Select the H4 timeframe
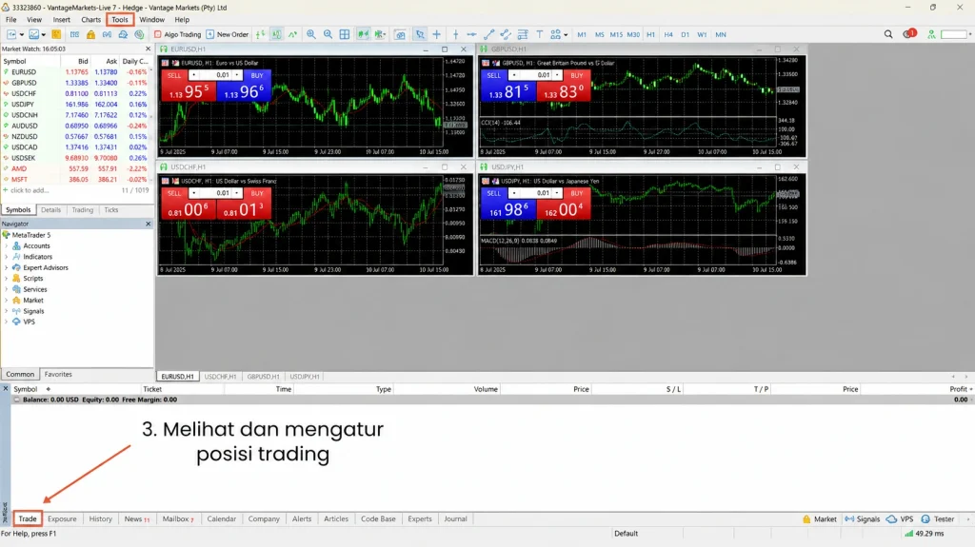975x547 pixels. (668, 35)
